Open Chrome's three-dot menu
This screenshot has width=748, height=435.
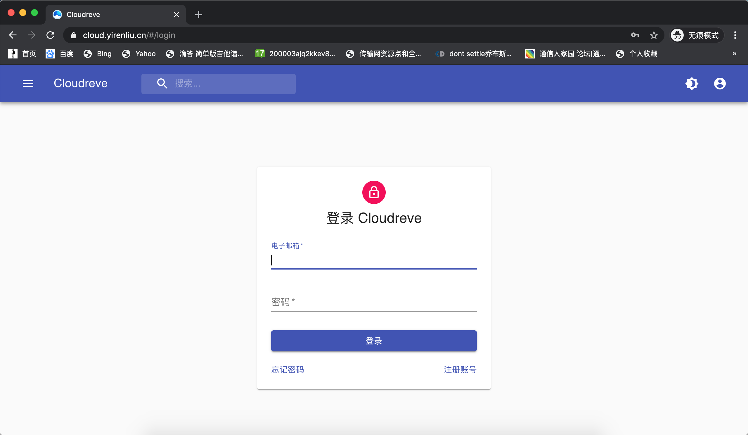(x=735, y=35)
